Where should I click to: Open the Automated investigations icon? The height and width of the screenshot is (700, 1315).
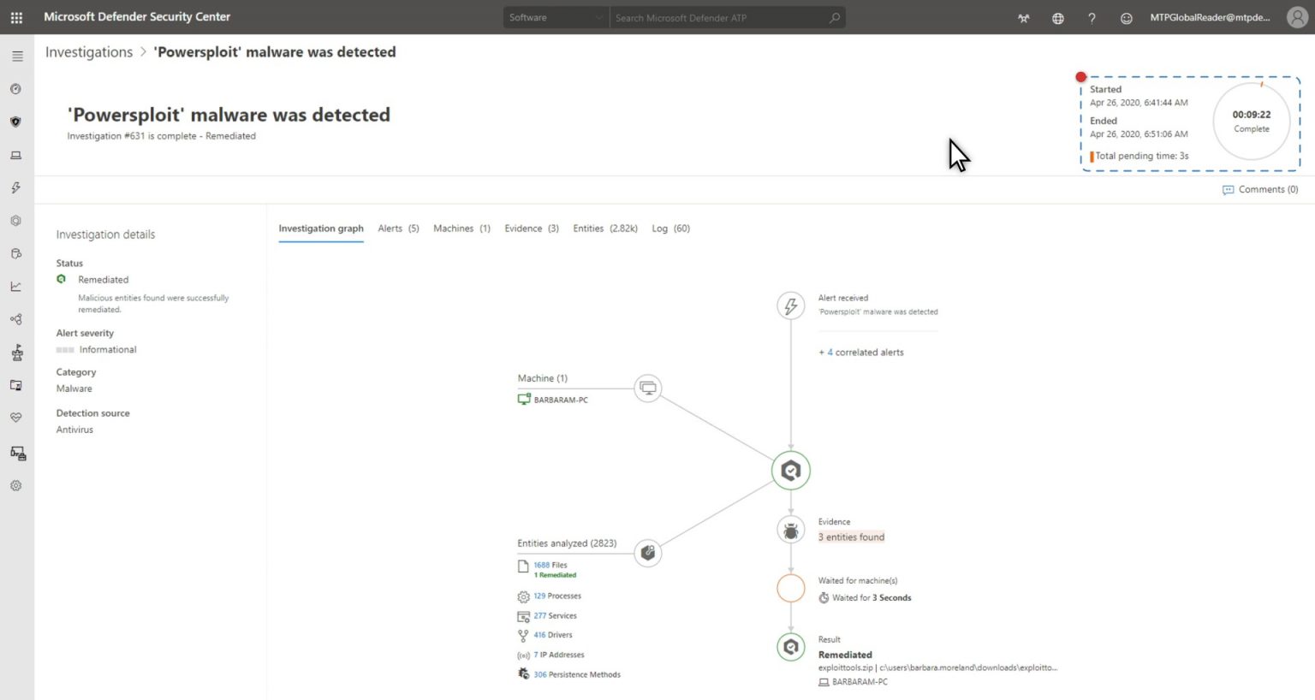[x=15, y=220]
